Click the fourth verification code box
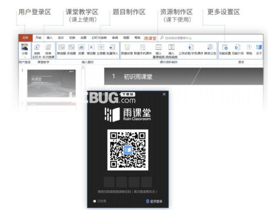The width and height of the screenshot is (268, 210). pos(147,182)
